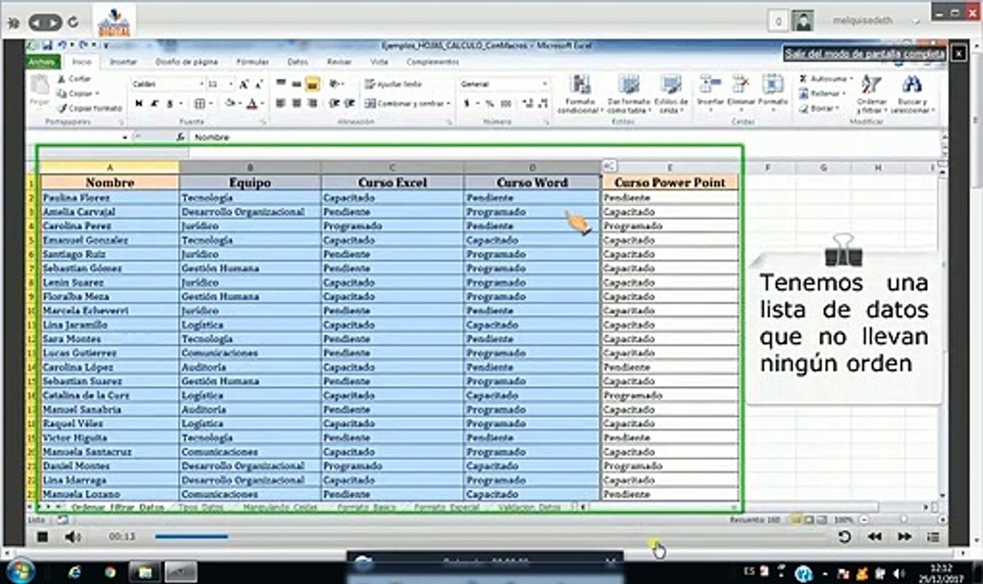983x584 pixels.
Task: Open Formato condicional in the ribbon
Action: pyautogui.click(x=580, y=94)
